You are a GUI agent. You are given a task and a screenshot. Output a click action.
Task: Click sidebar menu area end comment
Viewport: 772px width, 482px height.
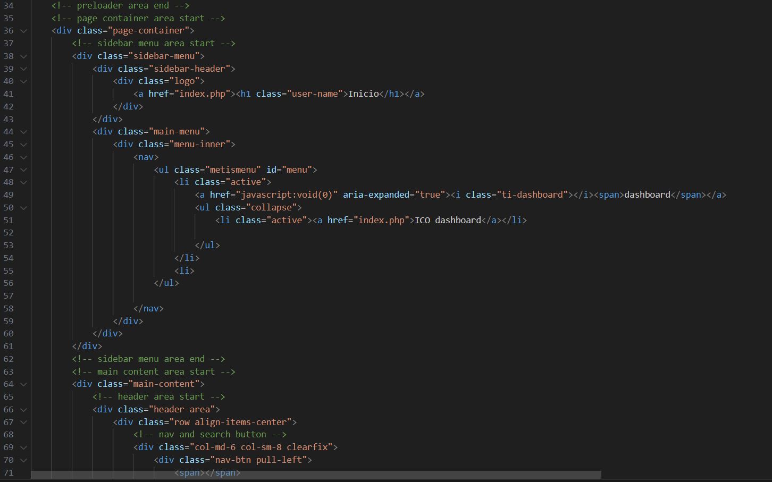pyautogui.click(x=148, y=359)
